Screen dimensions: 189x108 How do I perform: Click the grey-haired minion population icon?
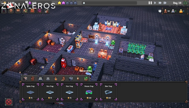(x=173, y=11)
